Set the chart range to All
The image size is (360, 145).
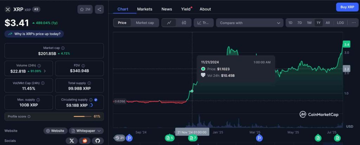tap(328, 23)
